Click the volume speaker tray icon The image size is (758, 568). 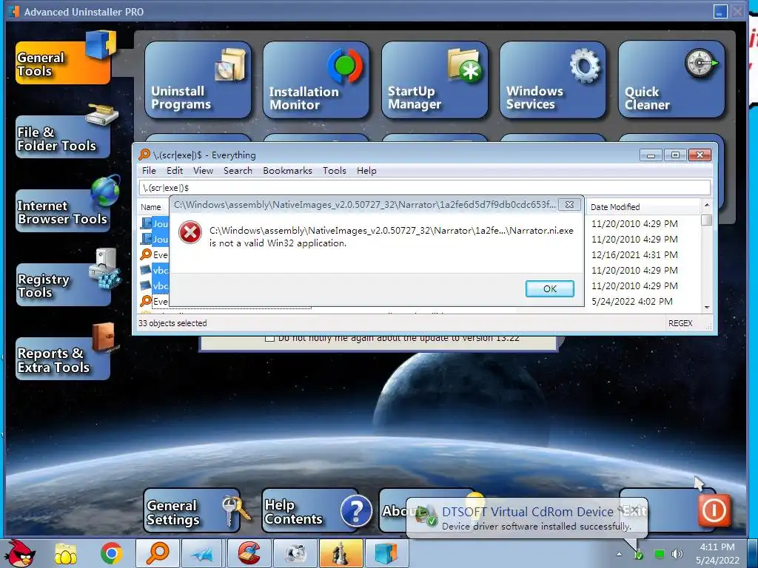pyautogui.click(x=677, y=554)
